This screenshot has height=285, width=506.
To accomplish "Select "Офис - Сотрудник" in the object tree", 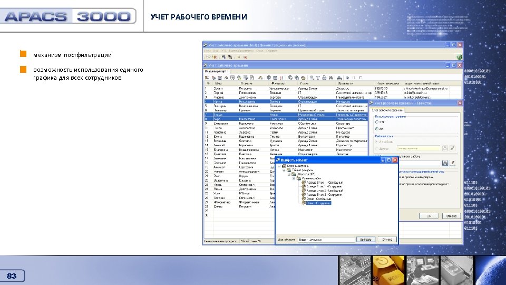I will point(318,203).
